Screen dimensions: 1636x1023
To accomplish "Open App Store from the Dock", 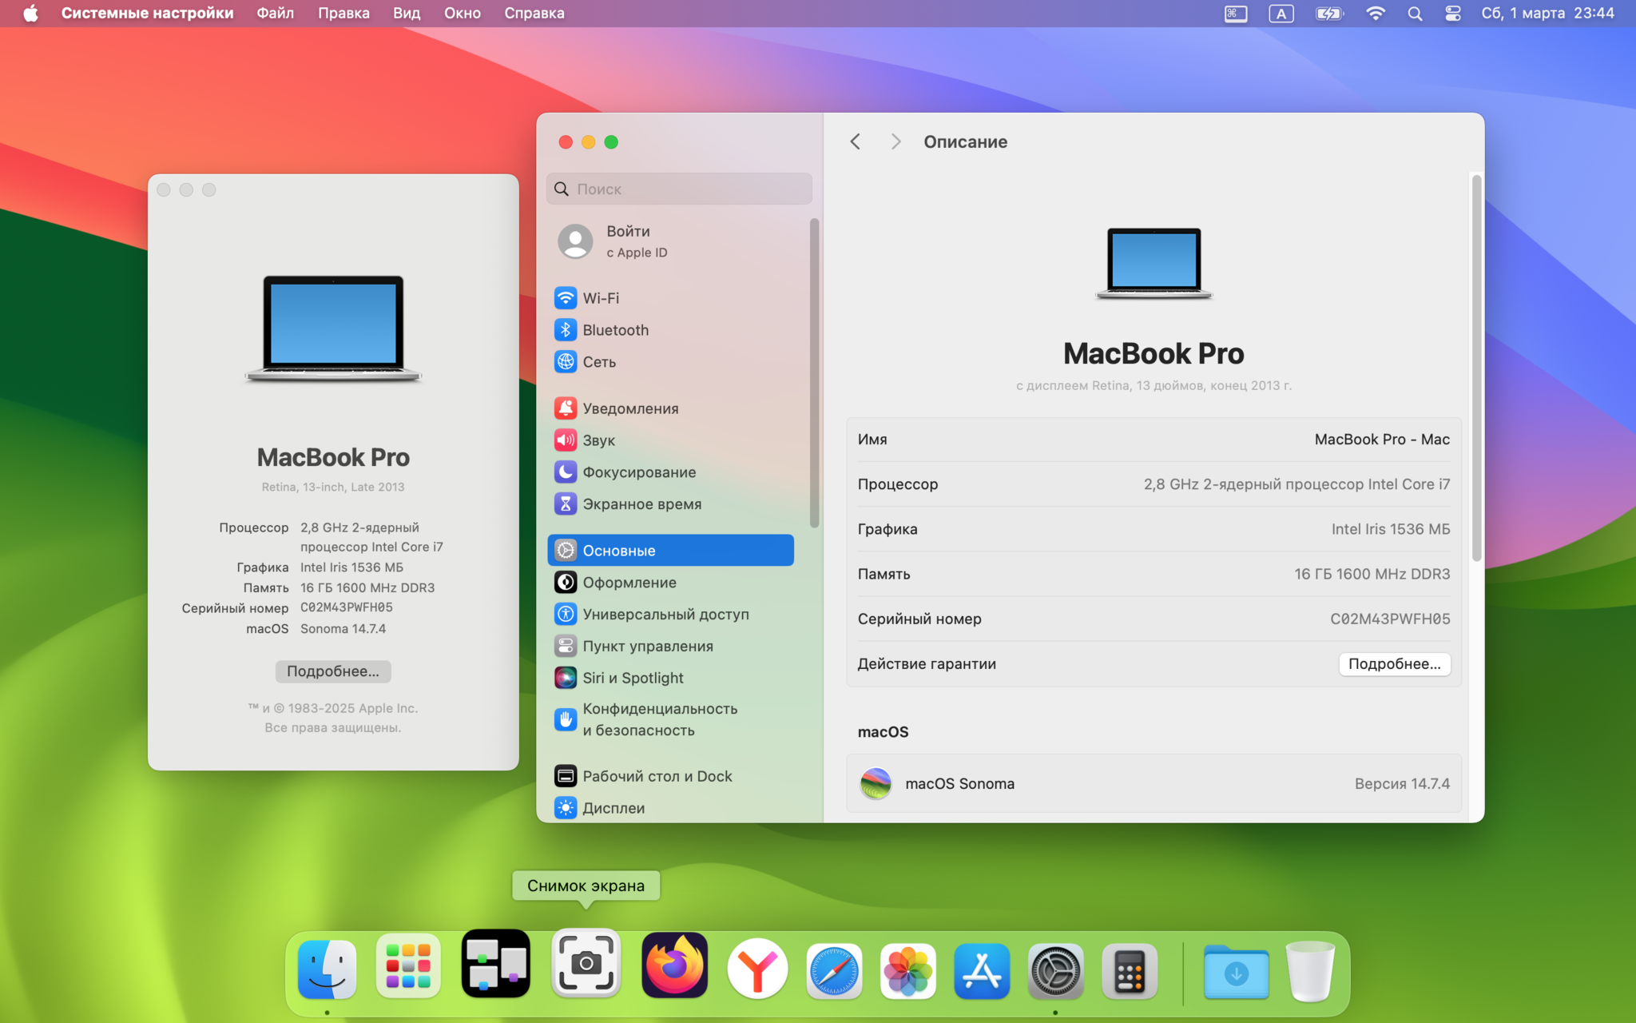I will point(982,971).
